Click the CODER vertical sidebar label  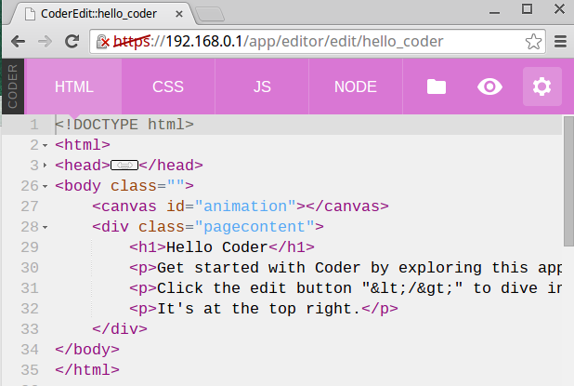13,87
